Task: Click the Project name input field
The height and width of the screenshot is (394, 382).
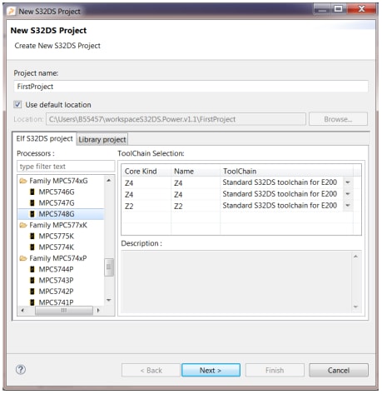Action: point(191,87)
